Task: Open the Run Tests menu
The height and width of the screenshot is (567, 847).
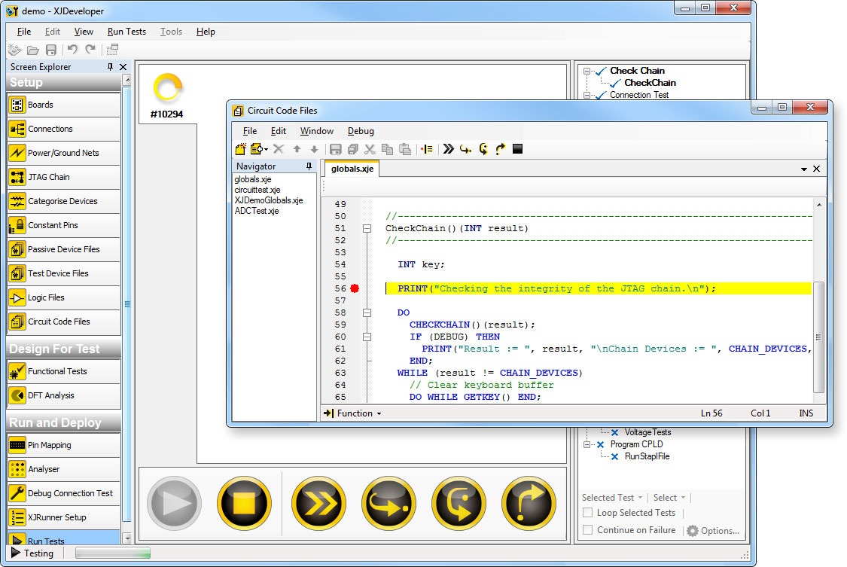Action: click(126, 32)
